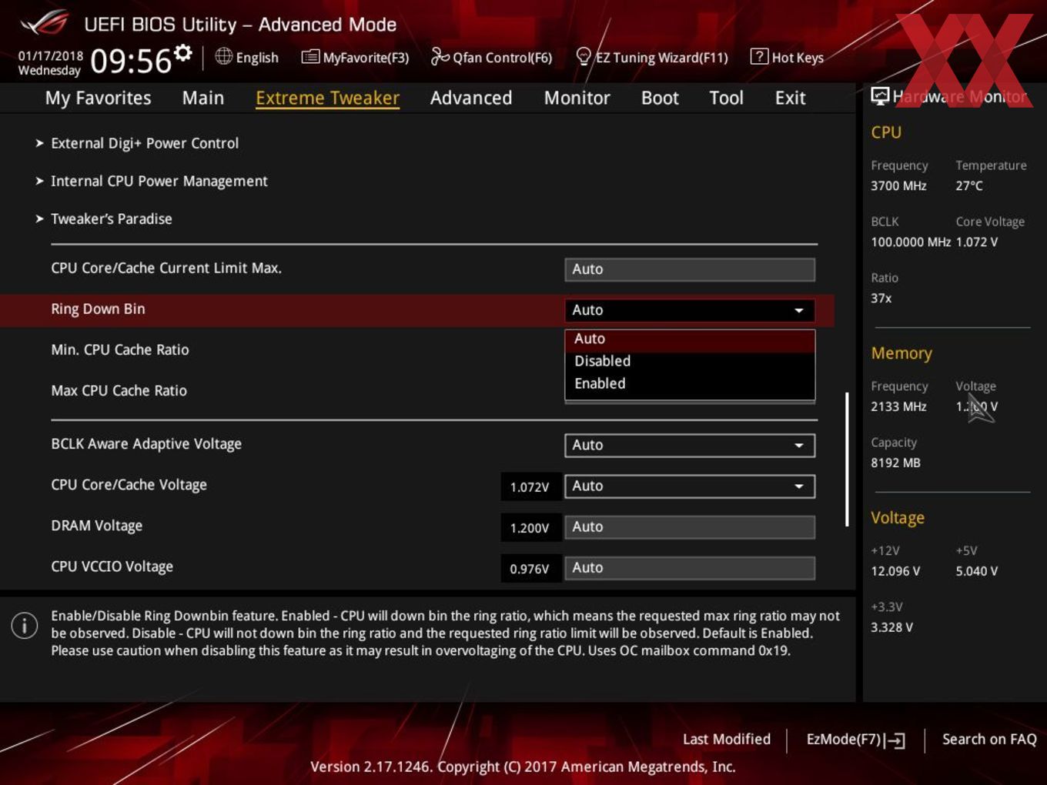Select the Min. CPU Cache Ratio row
The width and height of the screenshot is (1047, 785).
[x=120, y=350]
